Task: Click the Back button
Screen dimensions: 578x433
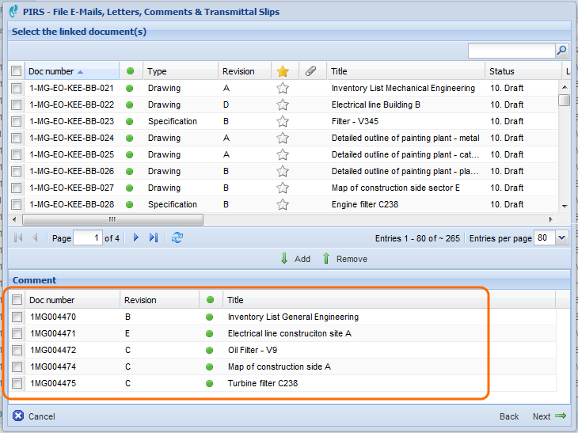Action: tap(509, 416)
